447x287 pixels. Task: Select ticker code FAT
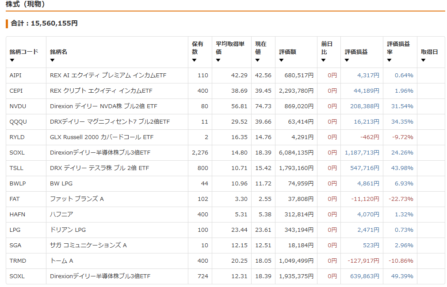tap(15, 199)
